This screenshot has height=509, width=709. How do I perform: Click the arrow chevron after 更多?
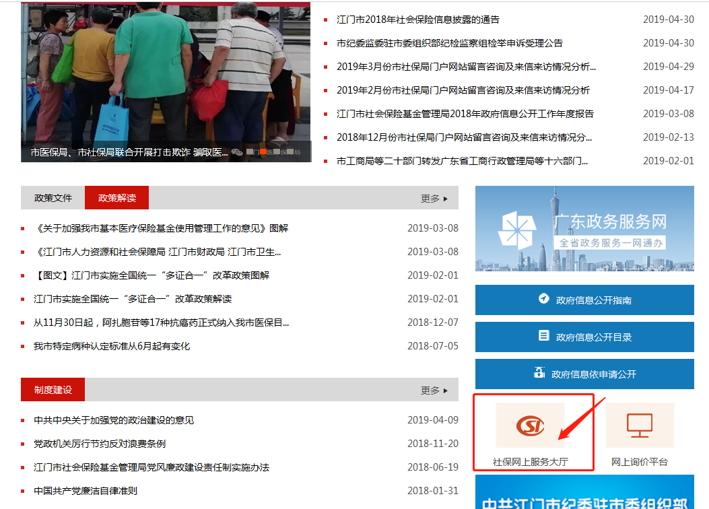(x=446, y=197)
